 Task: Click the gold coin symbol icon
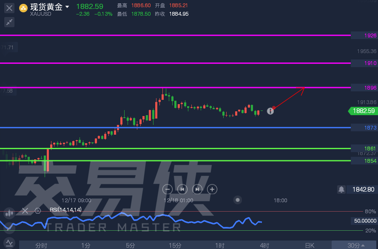click(23, 8)
